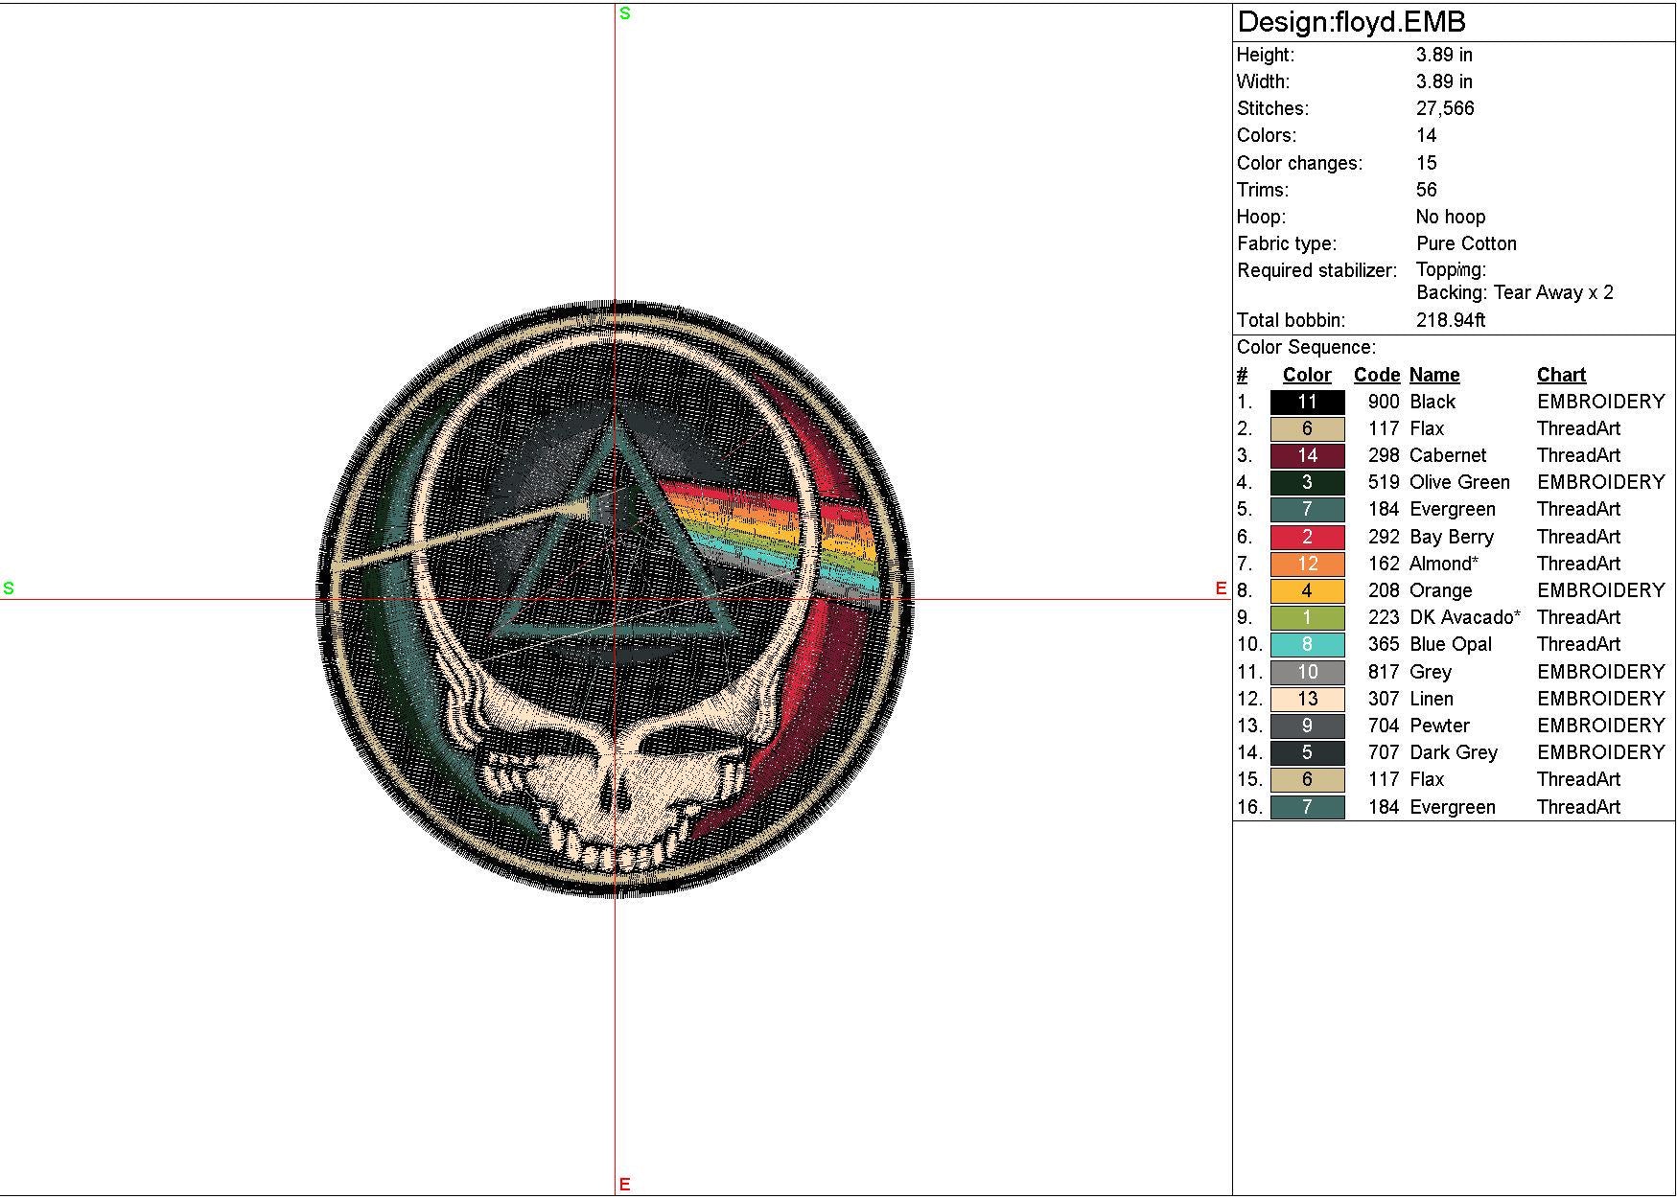Click the 'Color Sequence:' heading
This screenshot has height=1199, width=1677.
click(1306, 347)
